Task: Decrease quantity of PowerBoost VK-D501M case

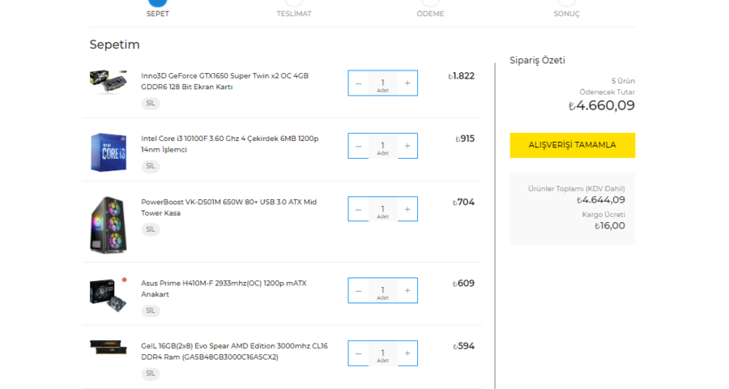Action: pos(359,209)
